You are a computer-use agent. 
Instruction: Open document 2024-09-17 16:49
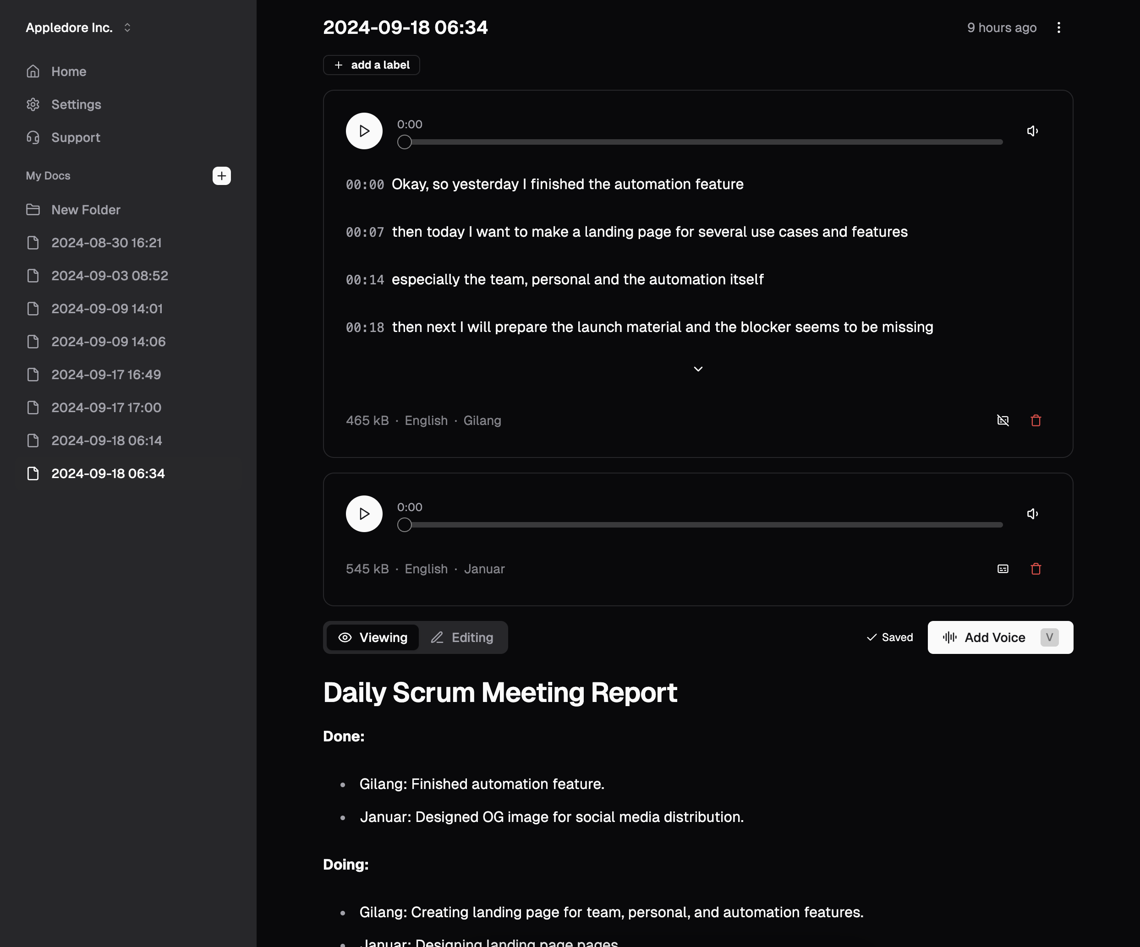click(x=106, y=375)
